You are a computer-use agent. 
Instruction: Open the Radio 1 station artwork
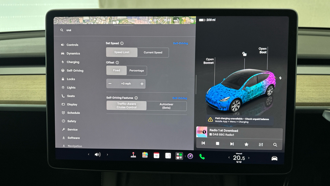click(202, 132)
